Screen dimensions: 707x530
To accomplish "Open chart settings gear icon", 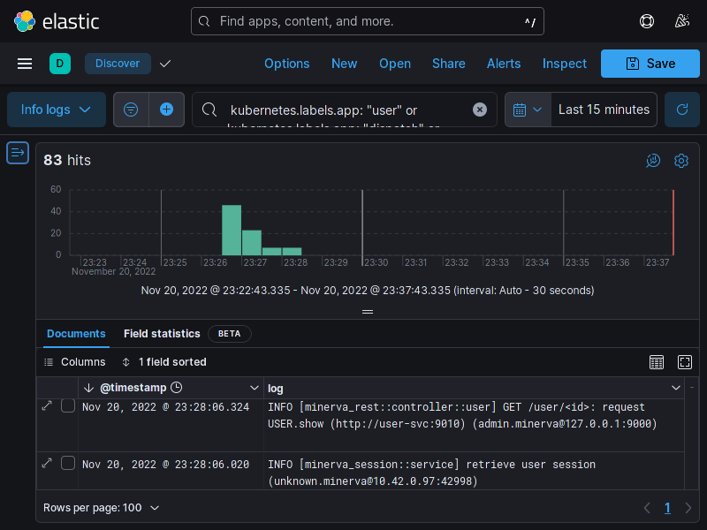I will tap(681, 161).
